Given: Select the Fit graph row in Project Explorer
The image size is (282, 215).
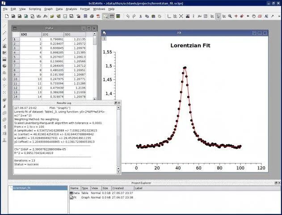Looking at the screenshot, I should point(101,198).
